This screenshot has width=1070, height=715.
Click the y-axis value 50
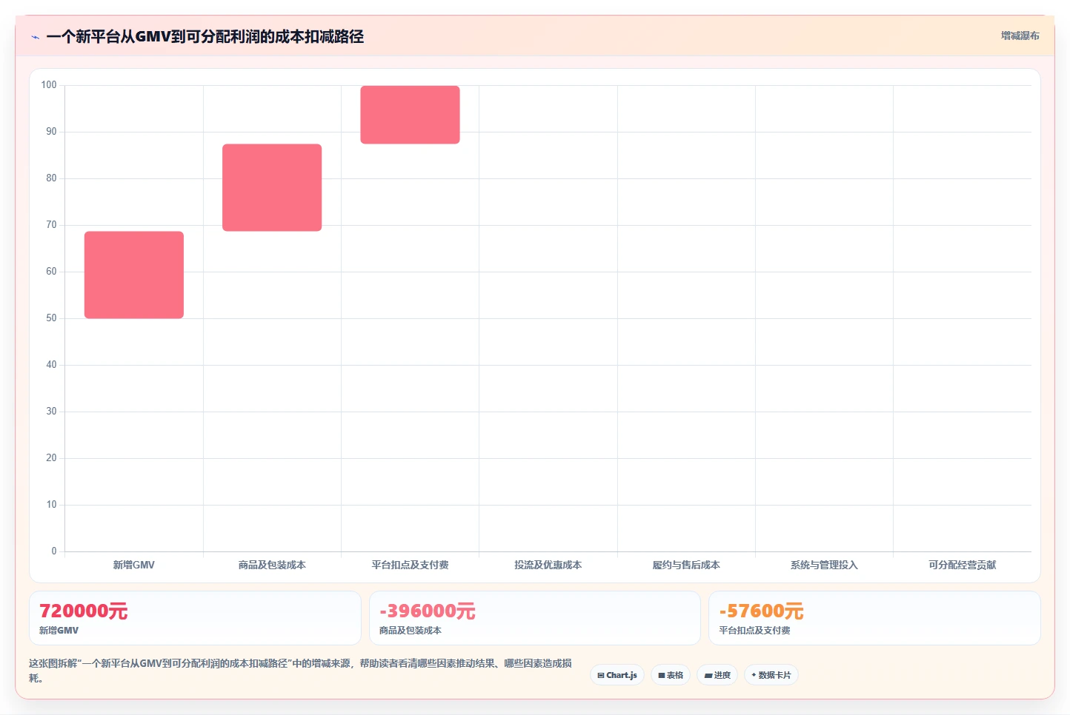tap(51, 318)
